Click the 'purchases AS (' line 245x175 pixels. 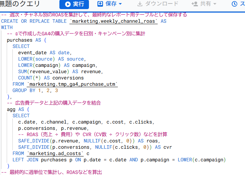point(27,40)
